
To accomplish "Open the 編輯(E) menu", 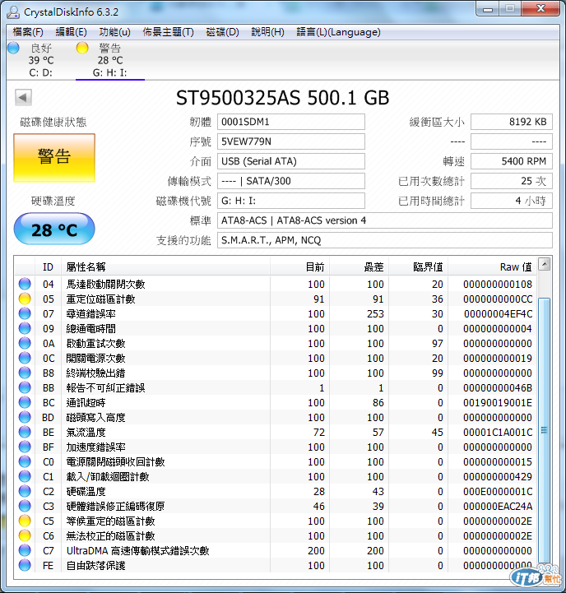I will 71,32.
